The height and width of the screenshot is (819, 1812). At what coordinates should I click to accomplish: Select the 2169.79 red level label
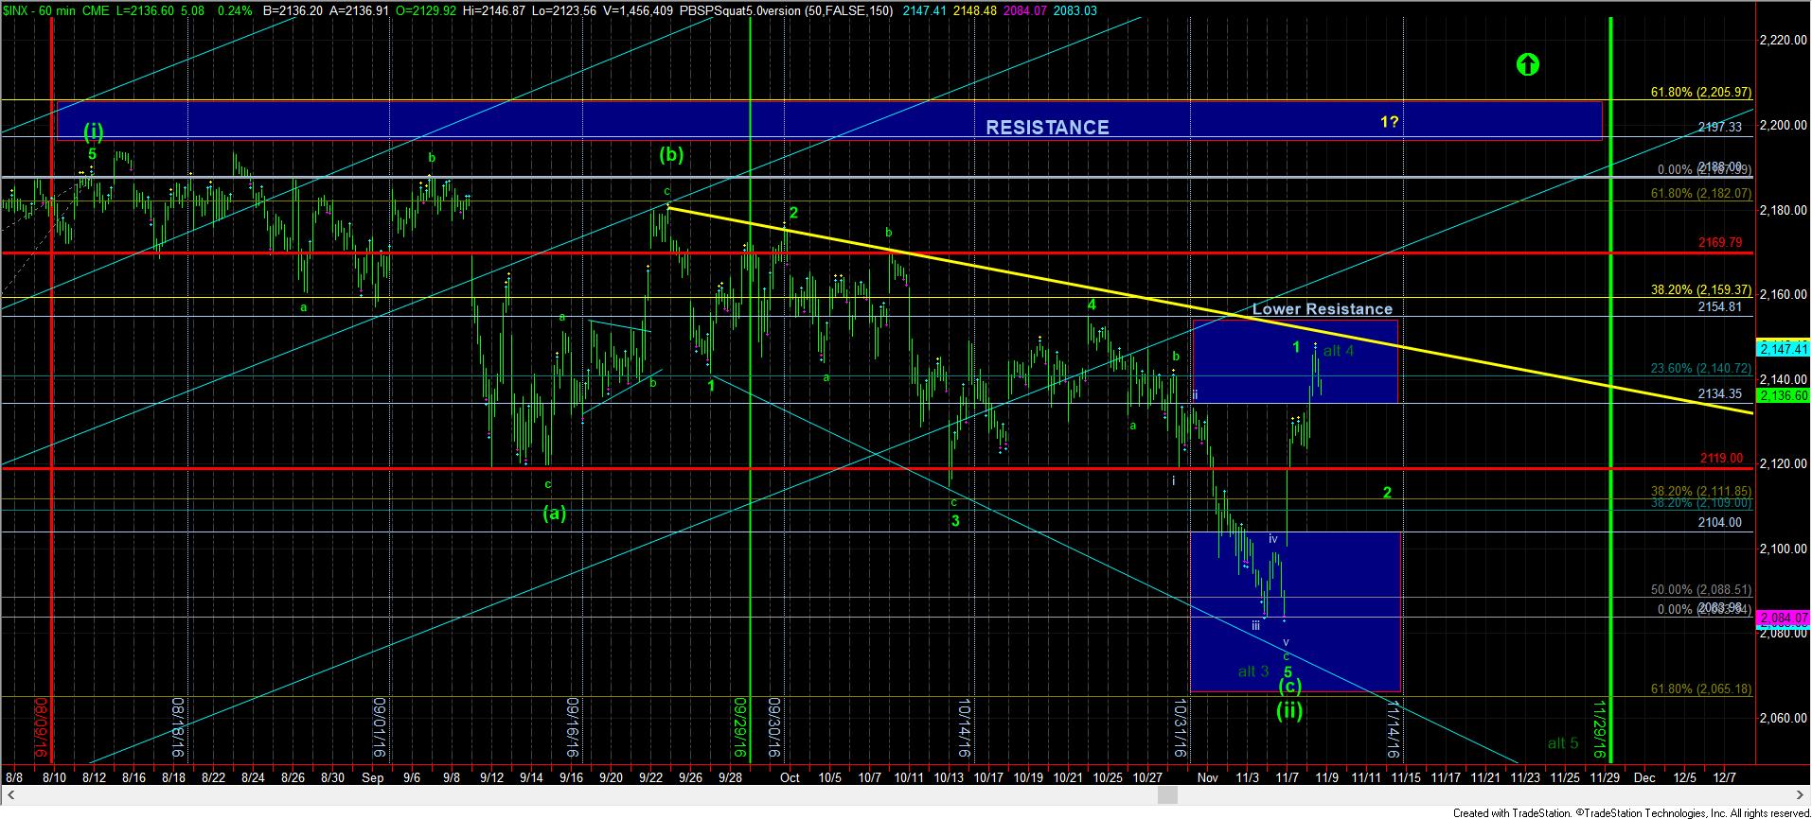point(1720,243)
